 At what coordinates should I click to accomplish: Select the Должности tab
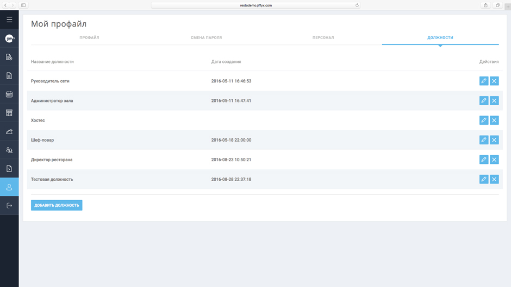click(x=440, y=38)
